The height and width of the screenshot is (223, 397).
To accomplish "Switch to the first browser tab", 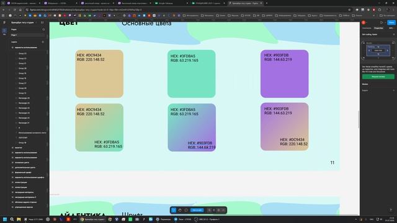I will click(23, 3).
